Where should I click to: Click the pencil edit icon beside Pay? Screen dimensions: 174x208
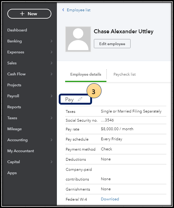coord(80,99)
